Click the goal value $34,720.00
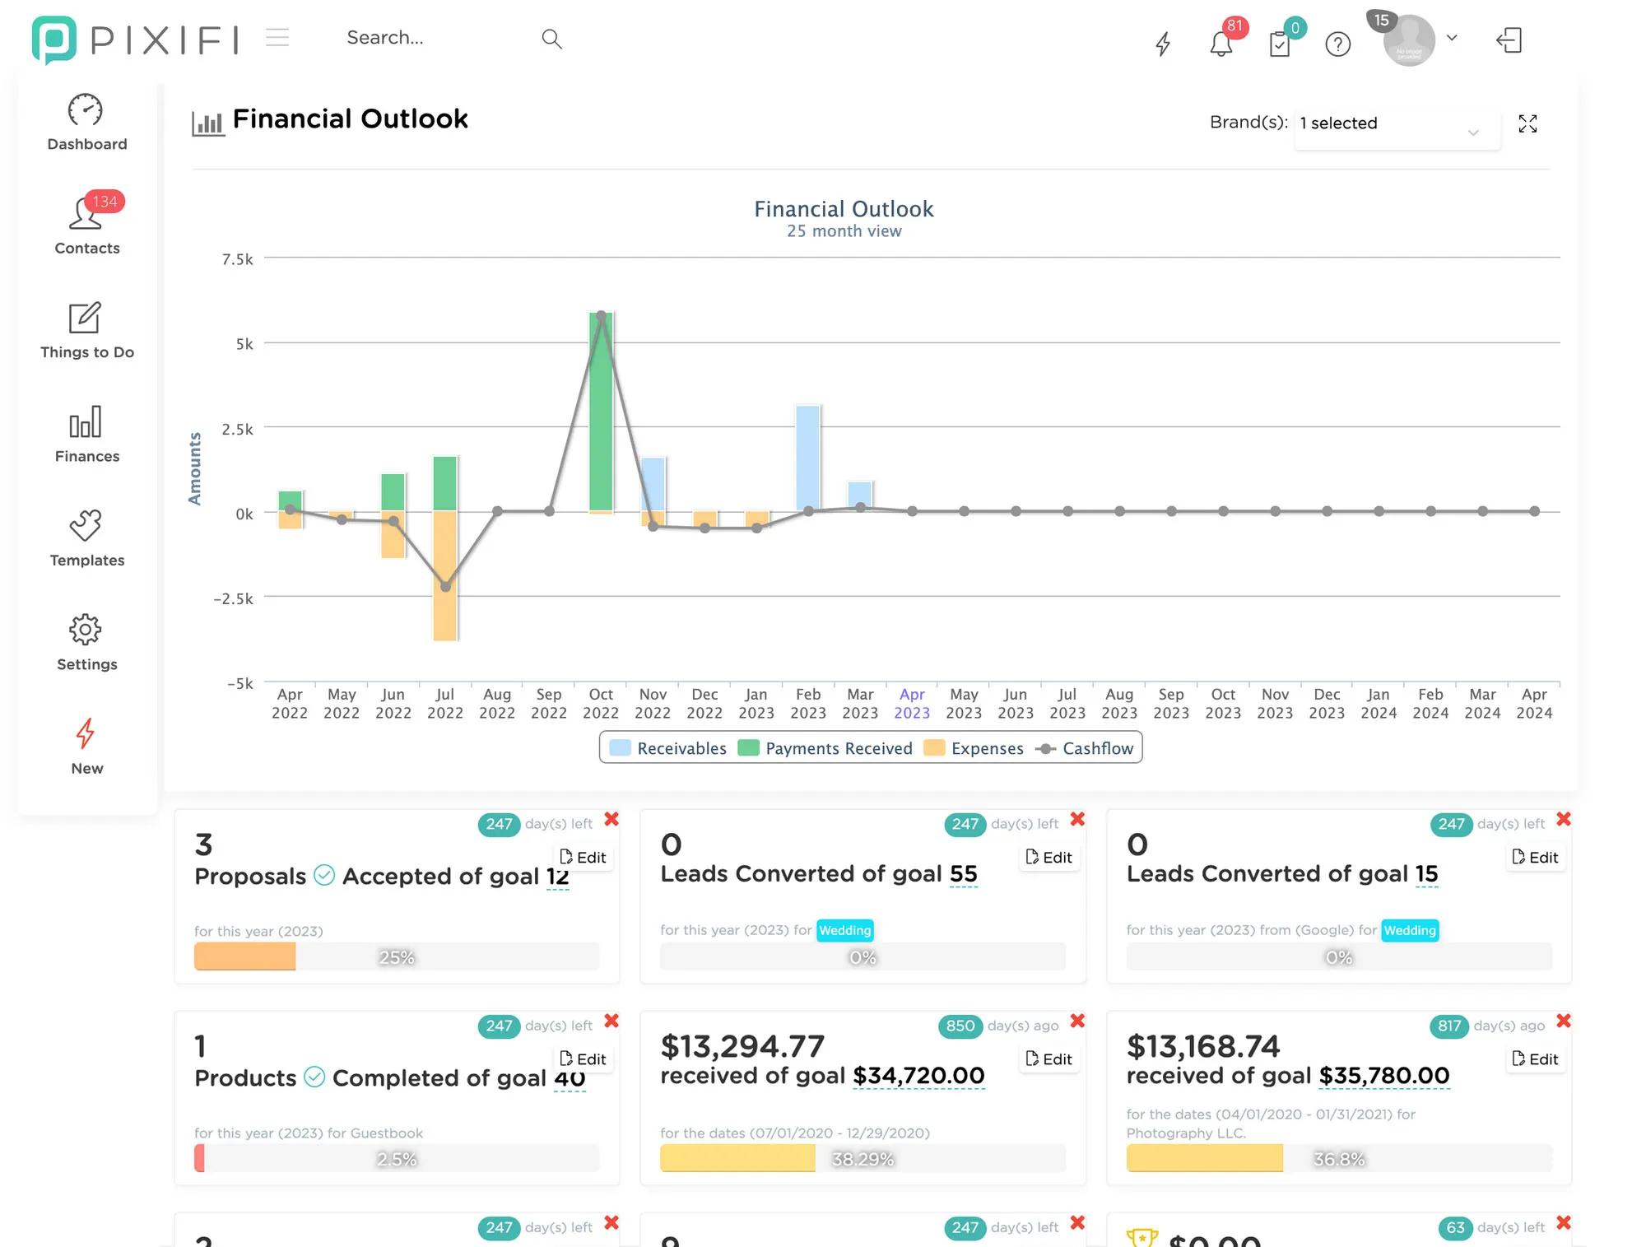 (x=918, y=1076)
